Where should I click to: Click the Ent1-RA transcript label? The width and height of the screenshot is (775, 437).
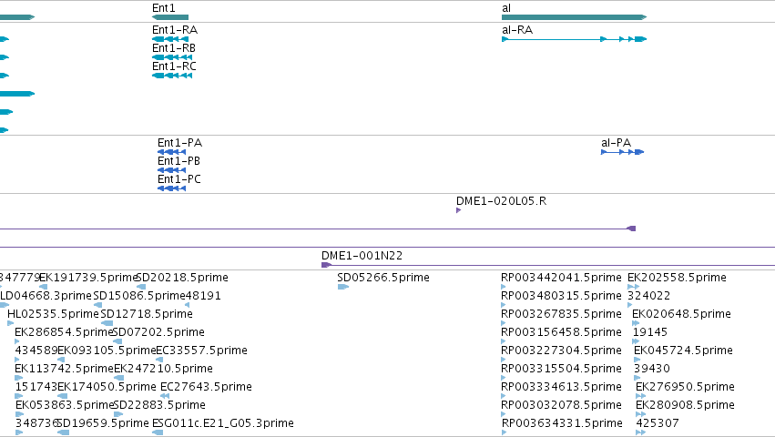click(x=175, y=30)
